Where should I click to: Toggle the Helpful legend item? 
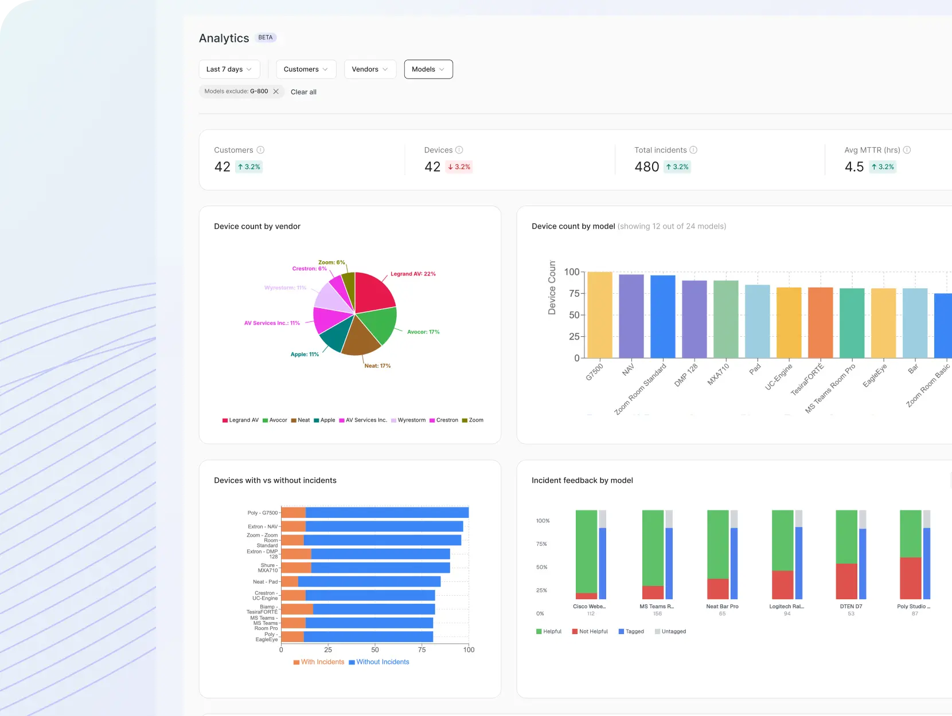click(549, 632)
